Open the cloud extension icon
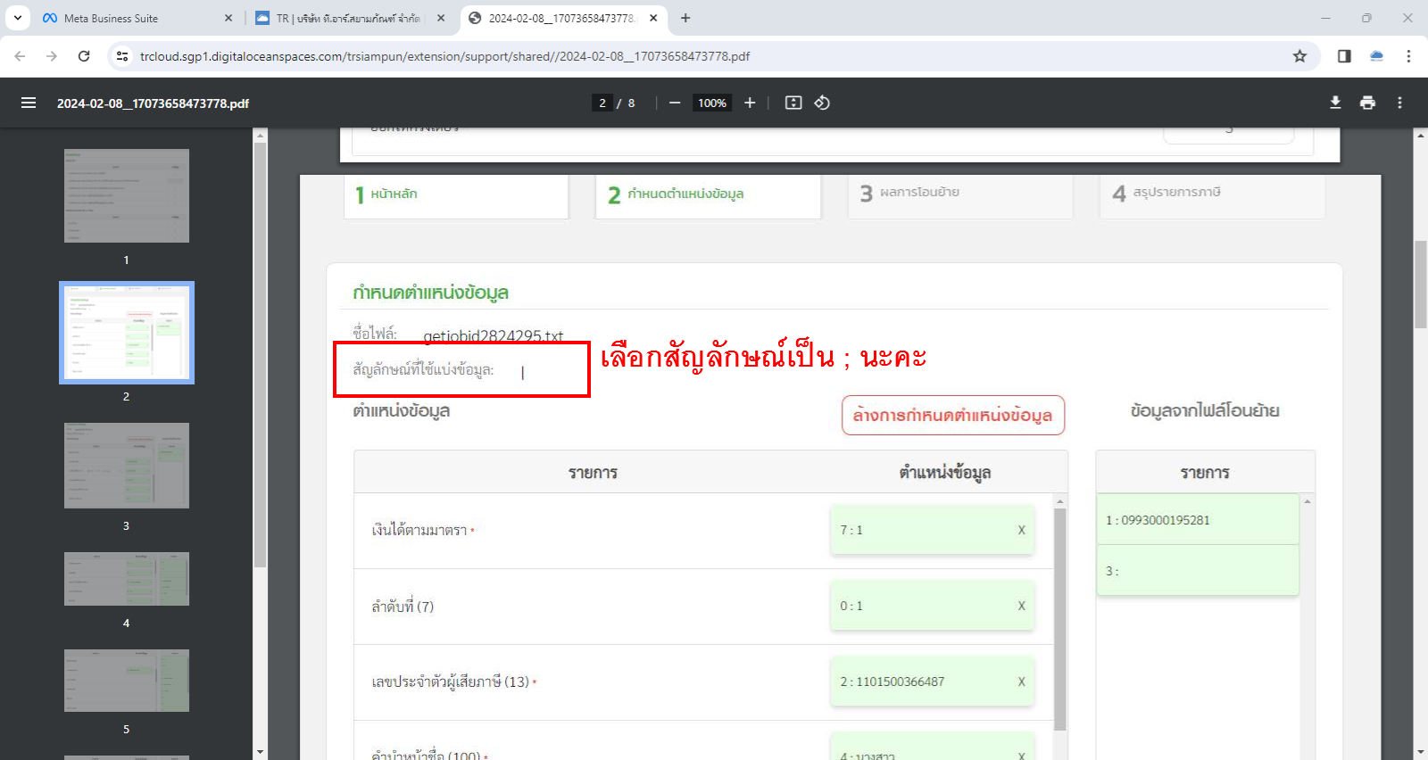1428x760 pixels. coord(1376,56)
